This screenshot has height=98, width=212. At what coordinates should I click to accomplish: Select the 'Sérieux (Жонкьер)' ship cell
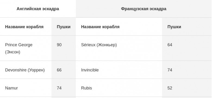click(x=119, y=48)
